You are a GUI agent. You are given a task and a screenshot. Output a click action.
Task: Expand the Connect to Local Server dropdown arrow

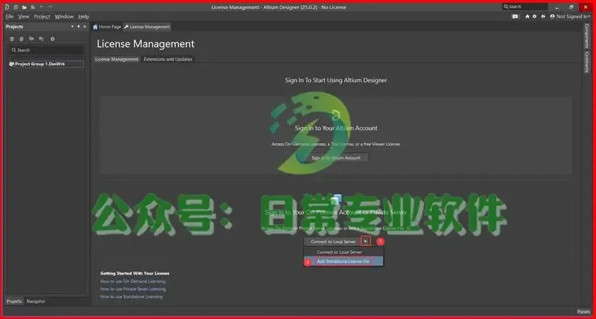[365, 242]
